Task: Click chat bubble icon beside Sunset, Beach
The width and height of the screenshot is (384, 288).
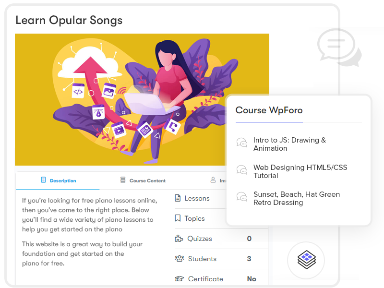Action: pos(242,197)
